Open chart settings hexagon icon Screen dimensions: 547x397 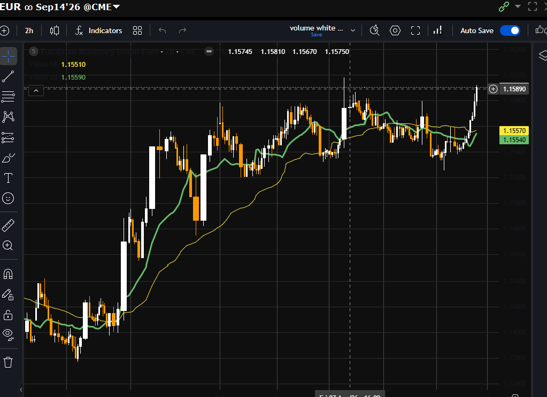pos(395,30)
